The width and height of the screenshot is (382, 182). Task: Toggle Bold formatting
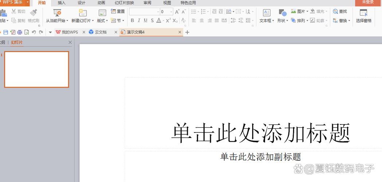pos(132,20)
